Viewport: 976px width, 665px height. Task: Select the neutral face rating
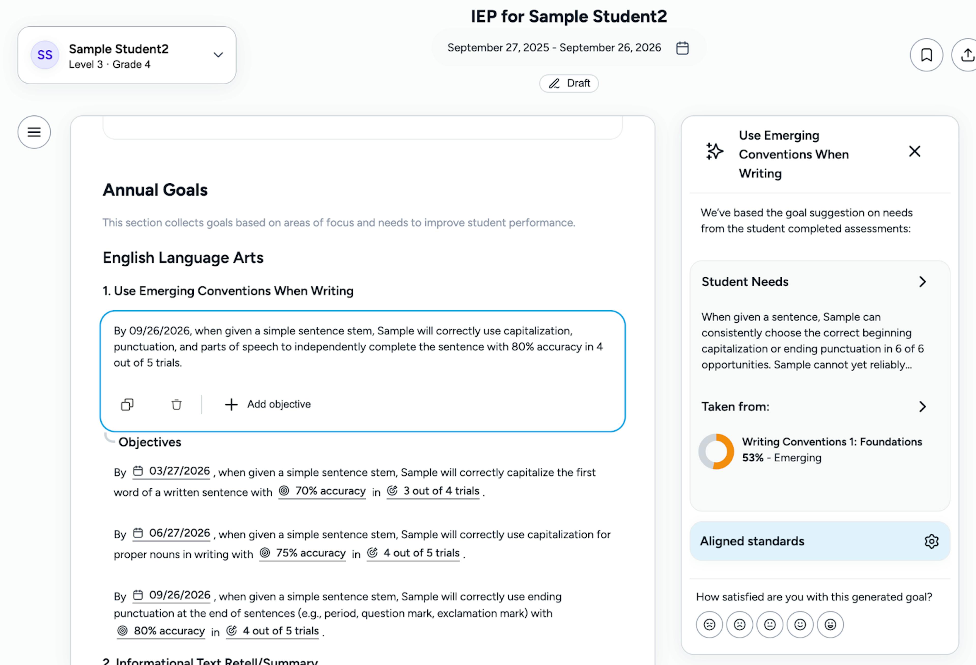(769, 625)
